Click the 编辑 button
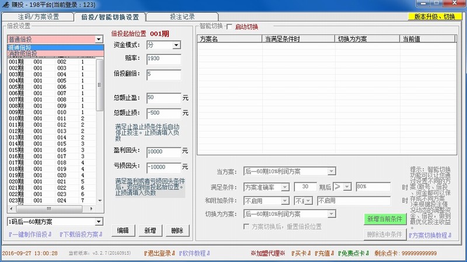Screen dimensions: 467x262 click(123, 230)
